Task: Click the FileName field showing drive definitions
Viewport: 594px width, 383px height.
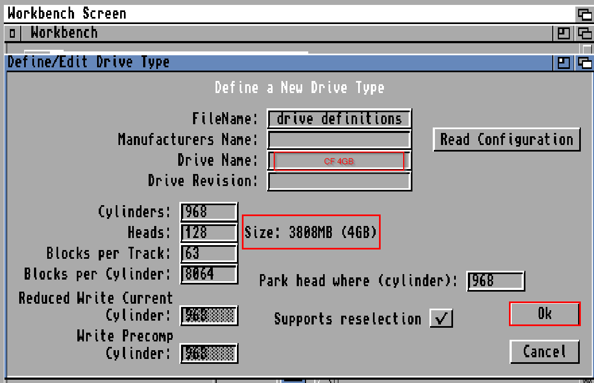Action: pos(339,119)
